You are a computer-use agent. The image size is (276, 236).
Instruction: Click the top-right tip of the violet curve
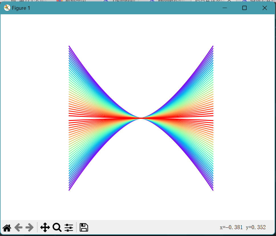click(x=213, y=46)
